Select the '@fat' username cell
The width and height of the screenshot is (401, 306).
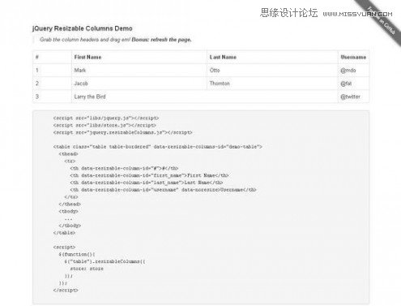pyautogui.click(x=353, y=84)
